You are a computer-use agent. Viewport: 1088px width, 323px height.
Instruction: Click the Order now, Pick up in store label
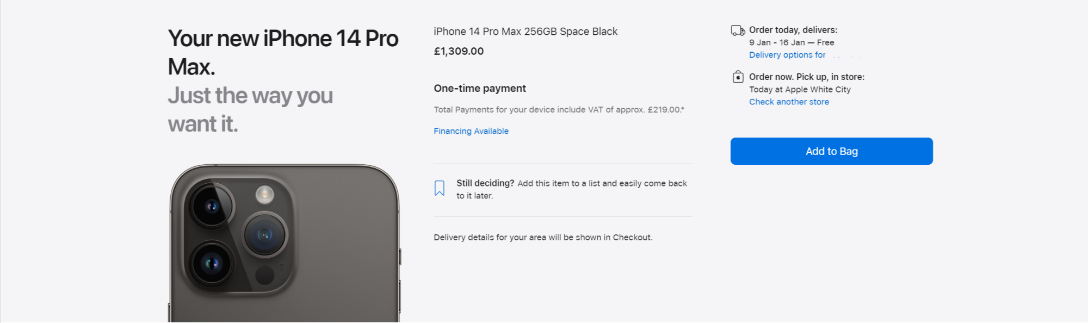(807, 77)
